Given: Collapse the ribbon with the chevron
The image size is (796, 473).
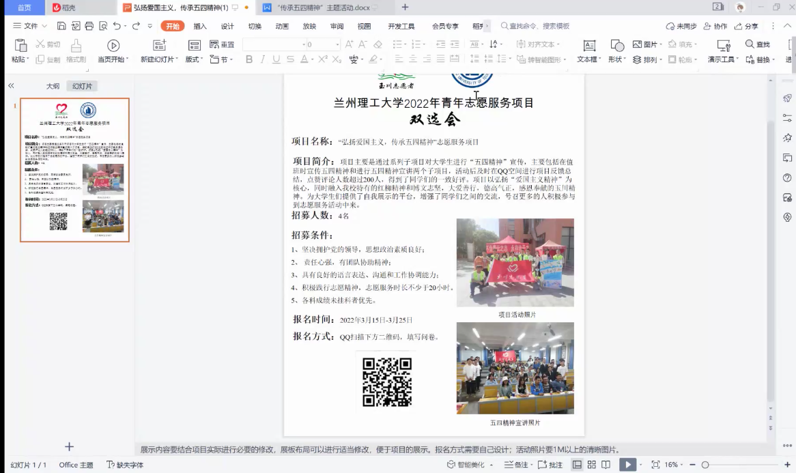Looking at the screenshot, I should point(787,26).
